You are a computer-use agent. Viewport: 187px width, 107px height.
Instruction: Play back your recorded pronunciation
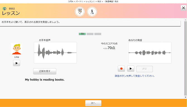click(131, 69)
